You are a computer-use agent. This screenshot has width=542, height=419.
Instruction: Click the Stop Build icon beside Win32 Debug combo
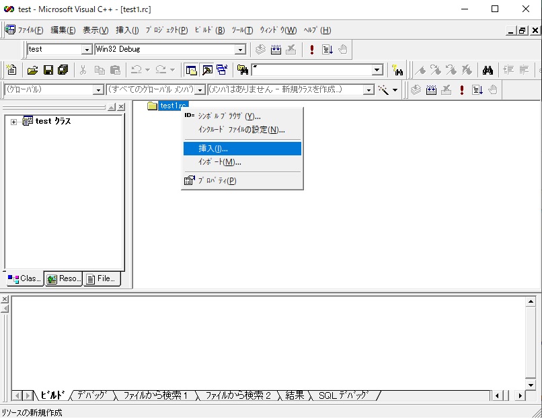[x=291, y=50]
